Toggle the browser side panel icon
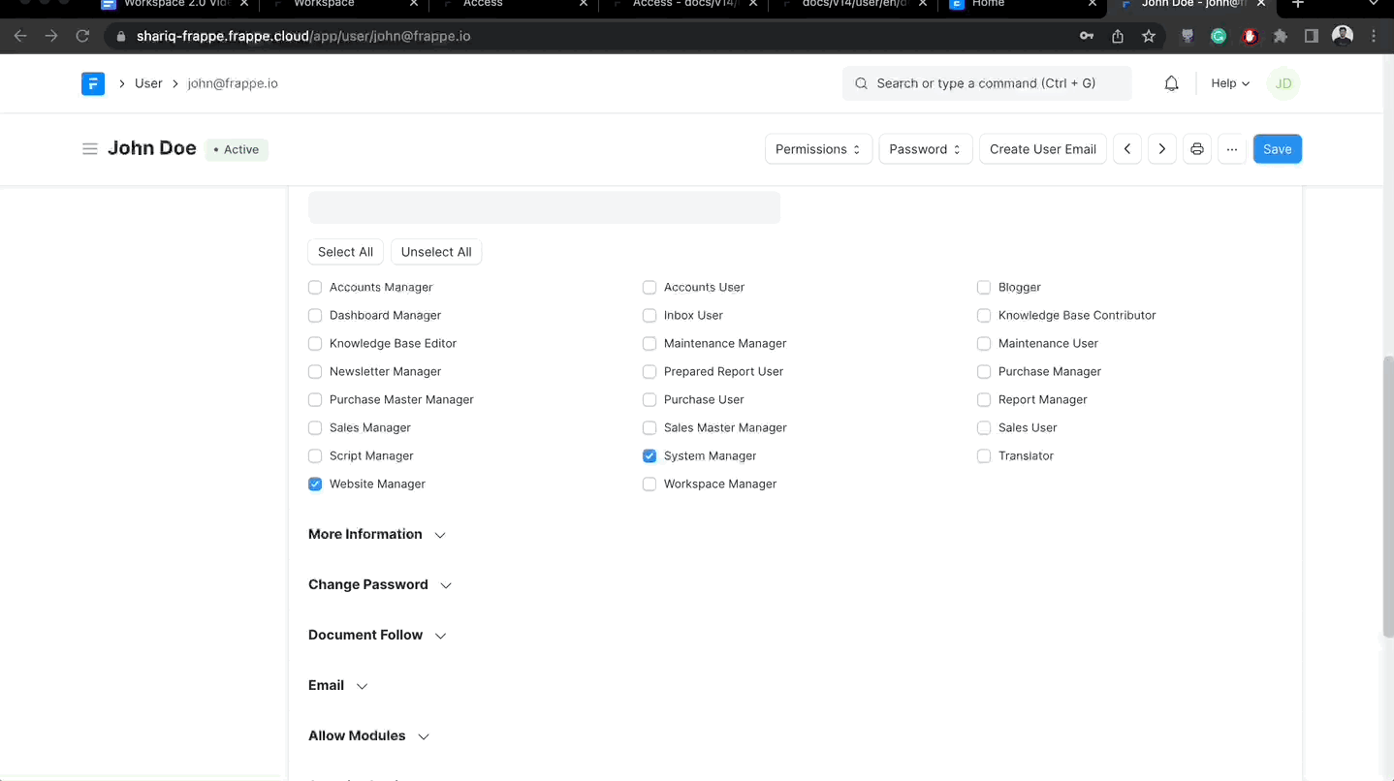 1312,36
